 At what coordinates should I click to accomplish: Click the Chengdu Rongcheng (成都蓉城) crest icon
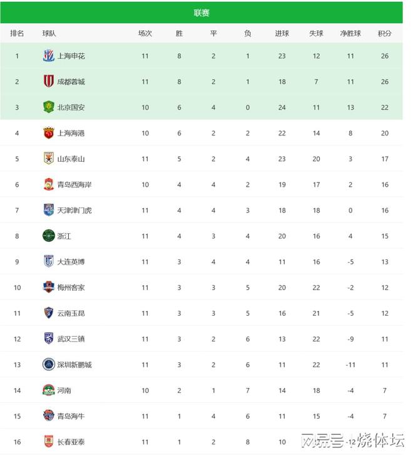tap(48, 81)
